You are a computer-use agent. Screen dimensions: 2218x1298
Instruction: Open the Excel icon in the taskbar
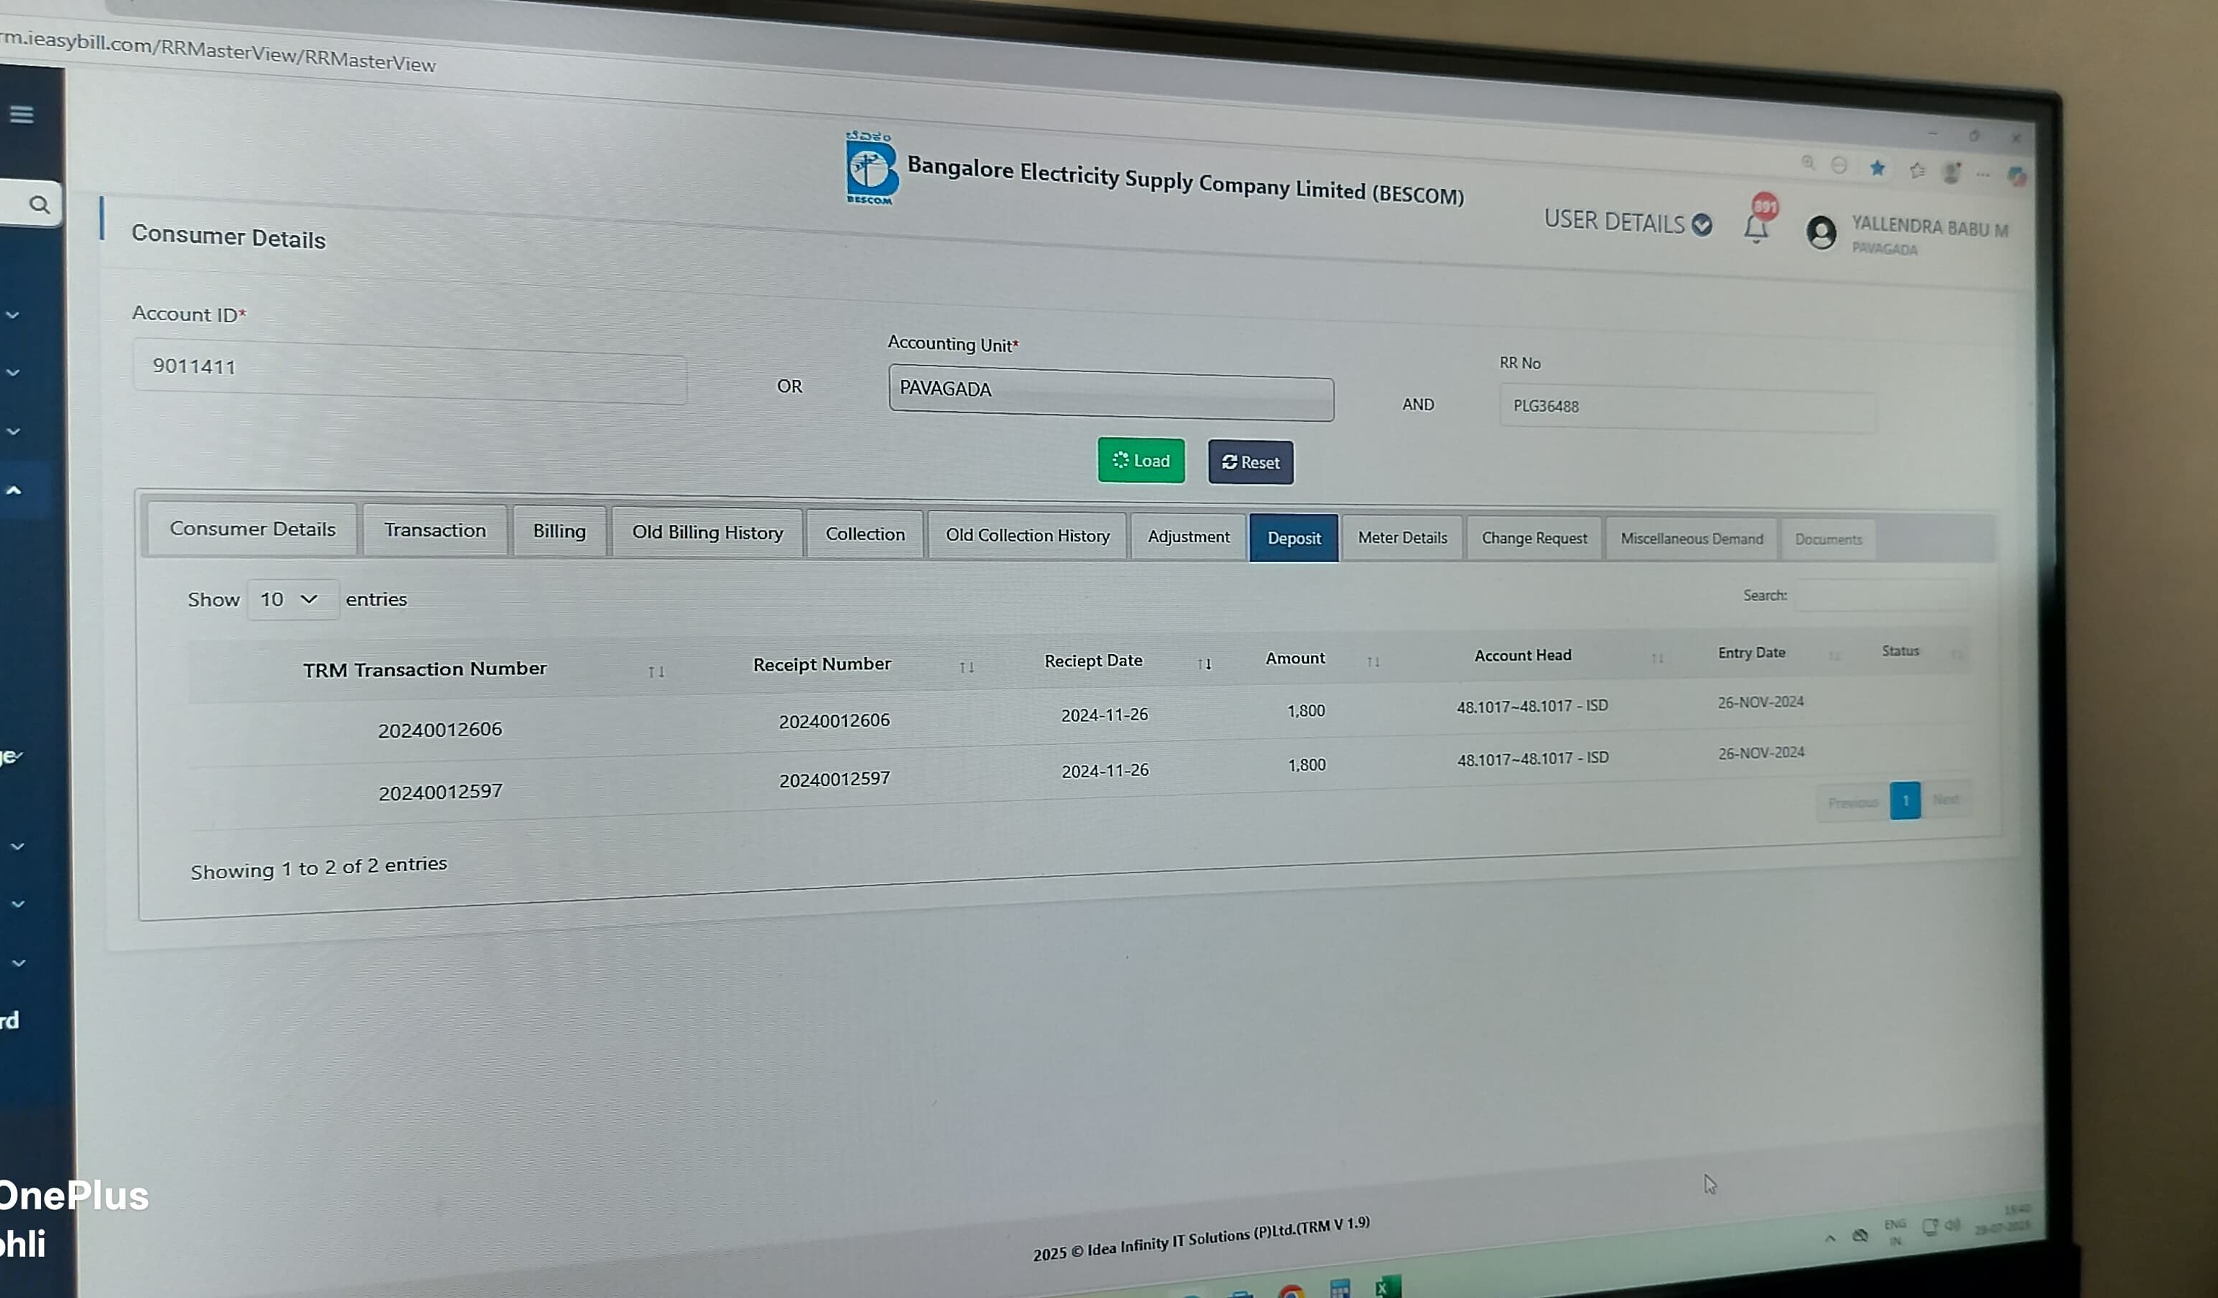1387,1289
